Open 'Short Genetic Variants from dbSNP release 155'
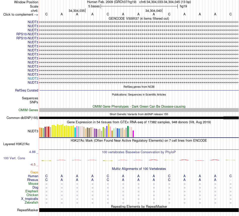The height and width of the screenshot is (216, 239). 139,114
